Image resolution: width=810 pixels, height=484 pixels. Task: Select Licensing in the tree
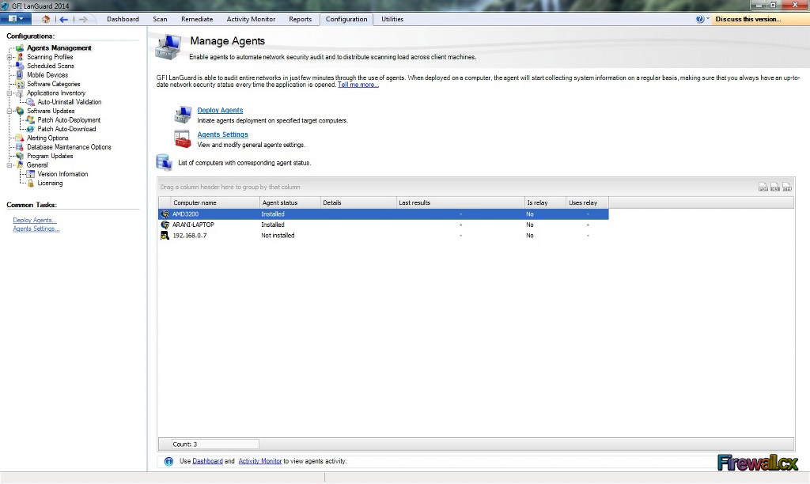tap(50, 183)
